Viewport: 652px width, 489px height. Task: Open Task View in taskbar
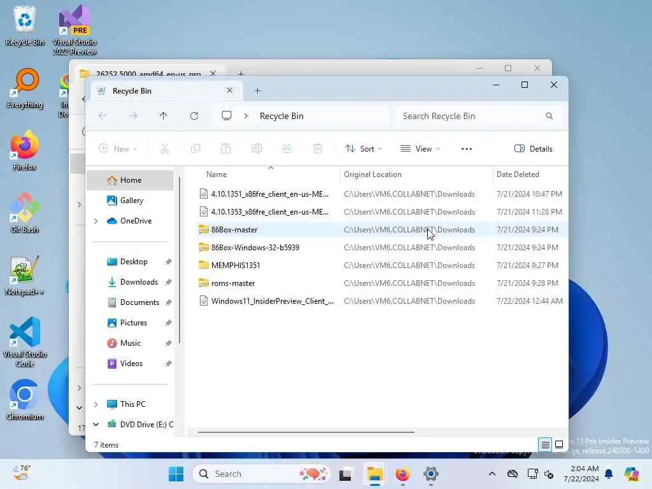pyautogui.click(x=345, y=474)
